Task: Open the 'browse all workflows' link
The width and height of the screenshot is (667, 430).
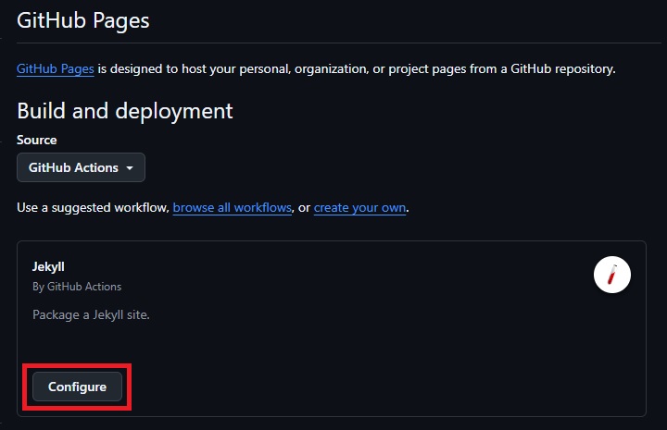Action: (233, 208)
